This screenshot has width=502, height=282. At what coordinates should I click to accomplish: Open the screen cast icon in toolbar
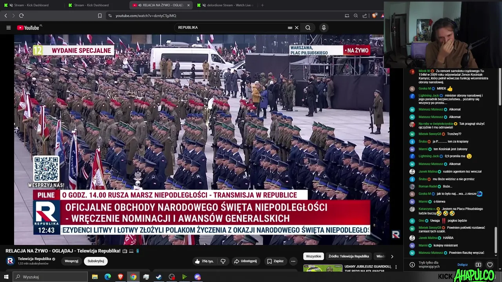347,16
